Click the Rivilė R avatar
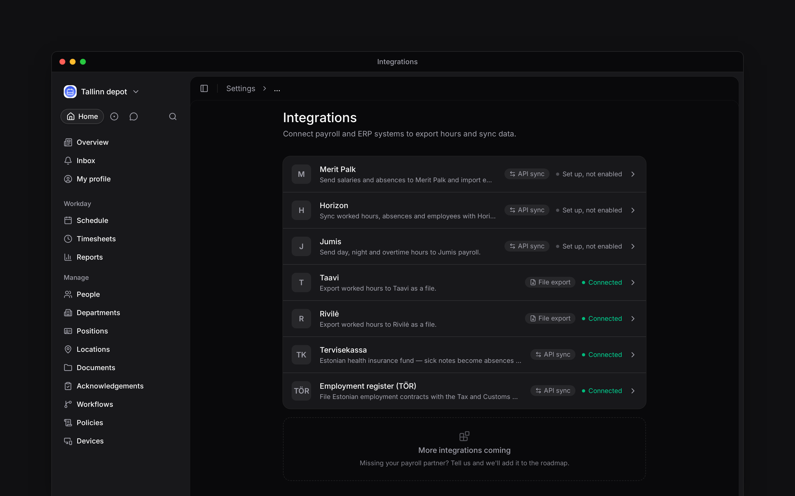Screen dimensions: 795x496 [x=301, y=319]
